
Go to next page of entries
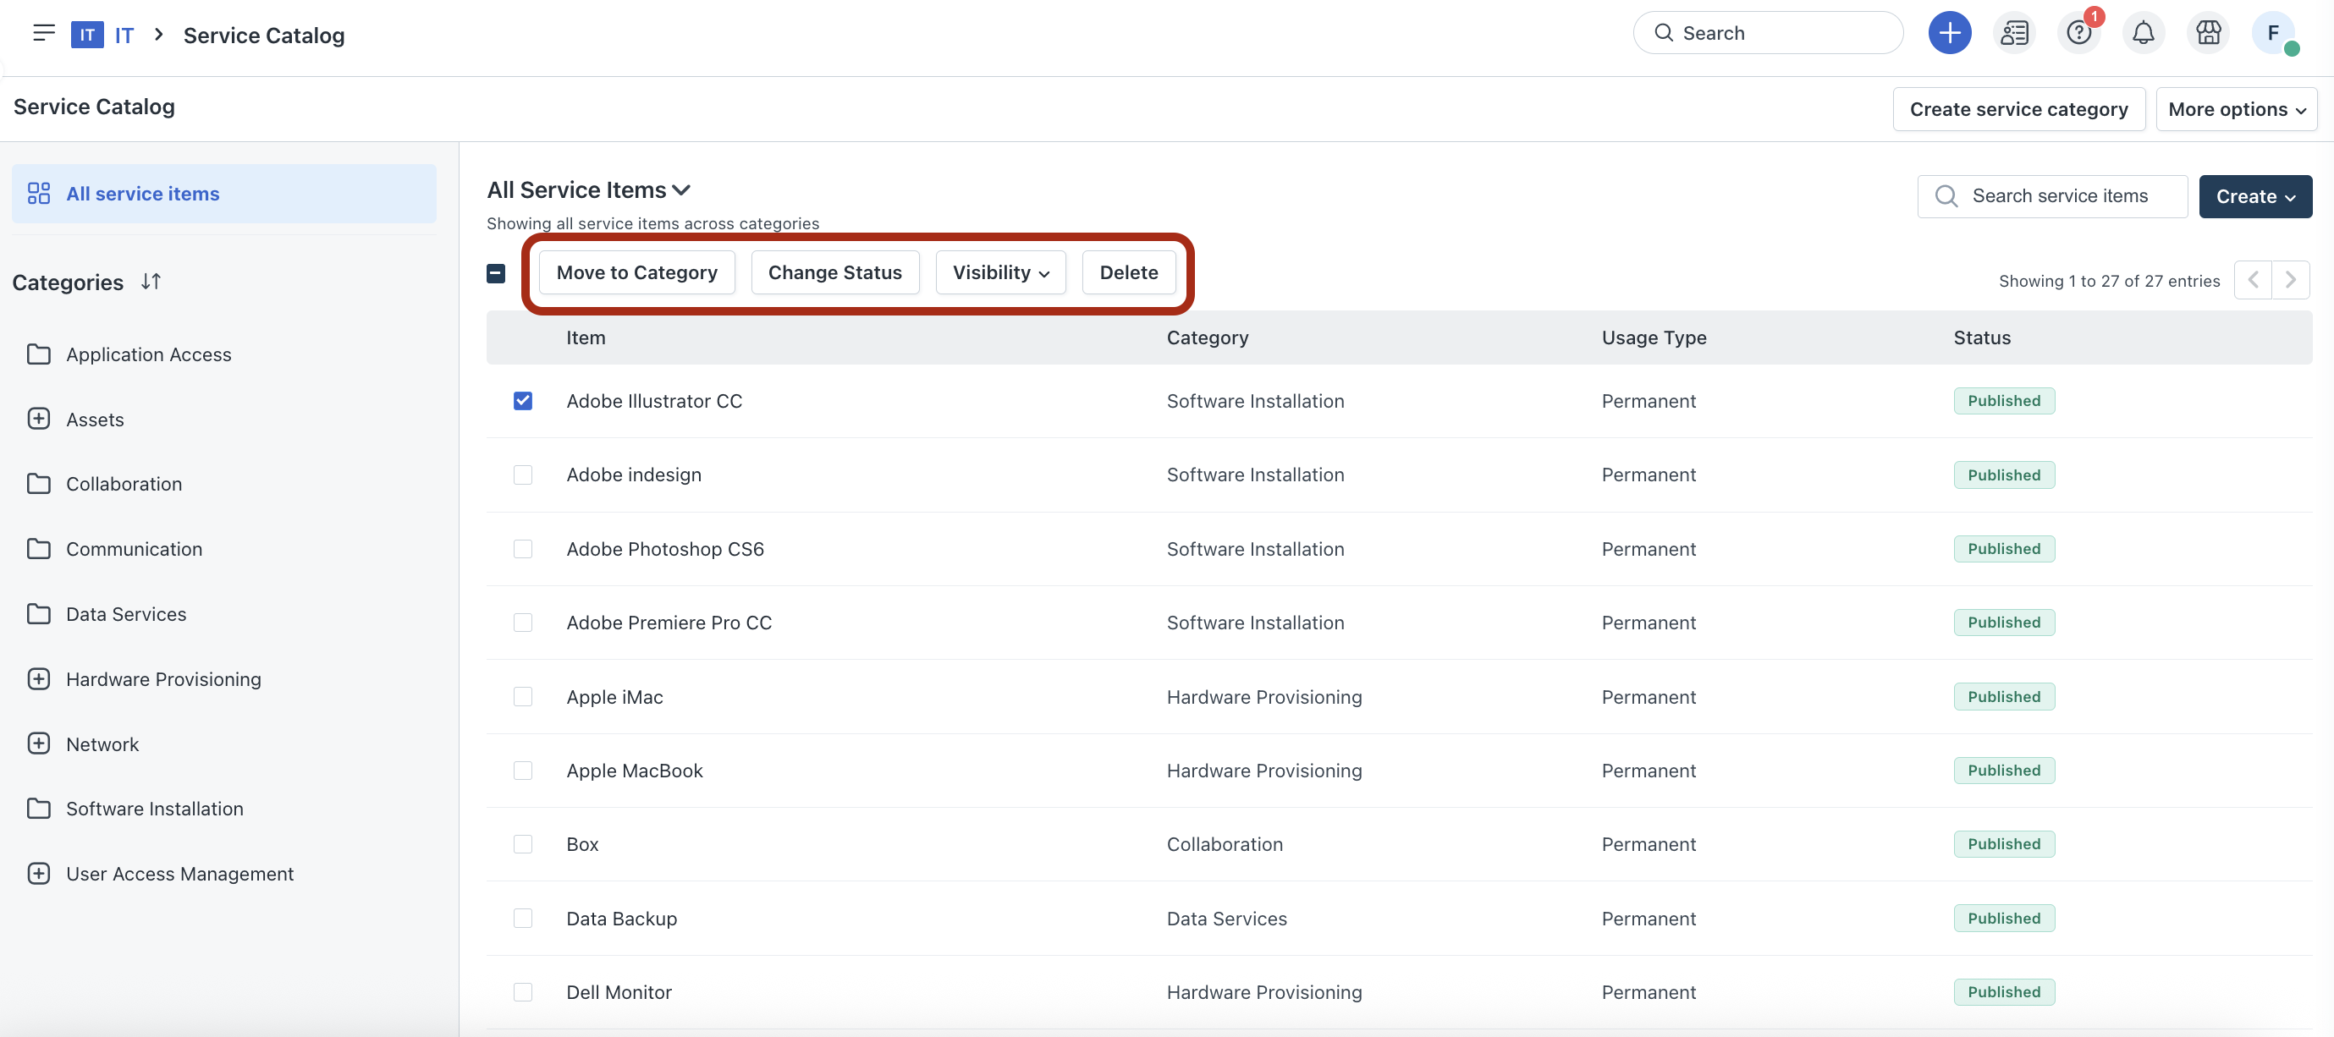point(2290,280)
